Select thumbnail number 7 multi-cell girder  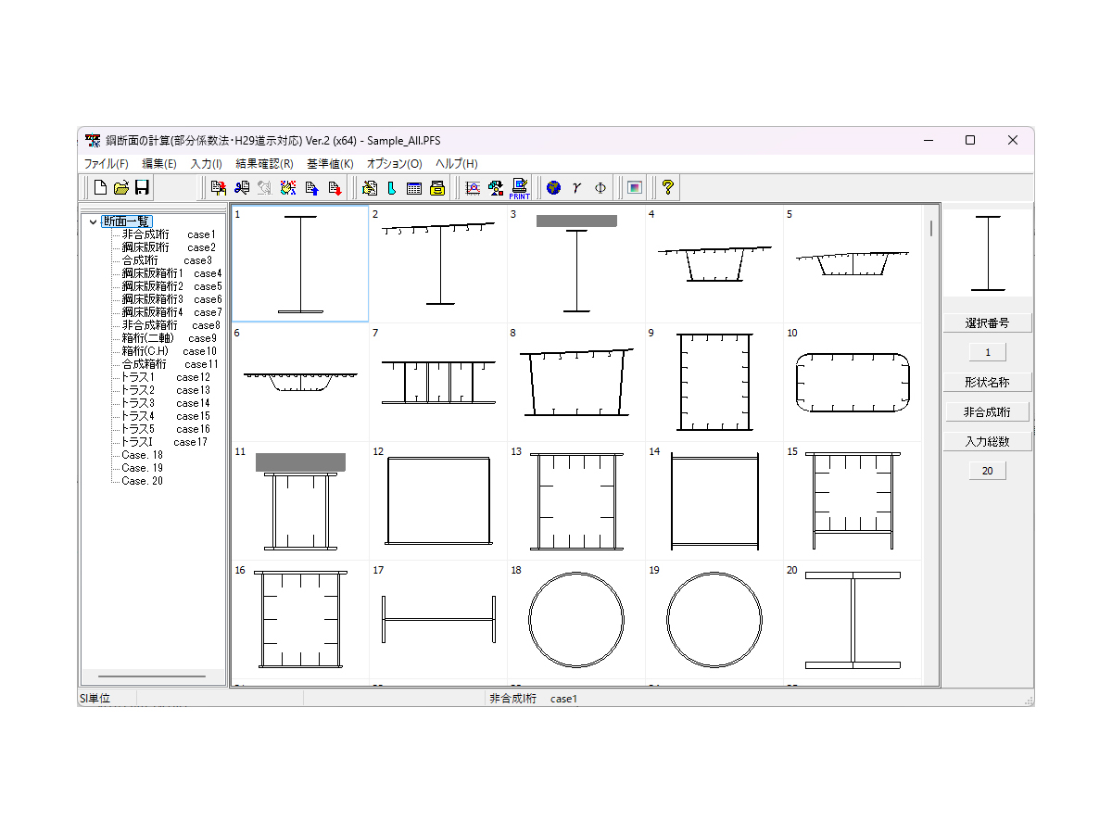pos(438,383)
